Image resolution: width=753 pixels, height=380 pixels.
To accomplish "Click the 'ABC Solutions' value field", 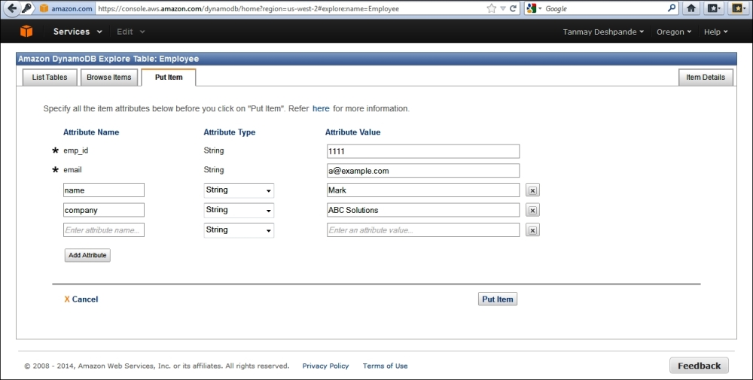I will point(423,210).
